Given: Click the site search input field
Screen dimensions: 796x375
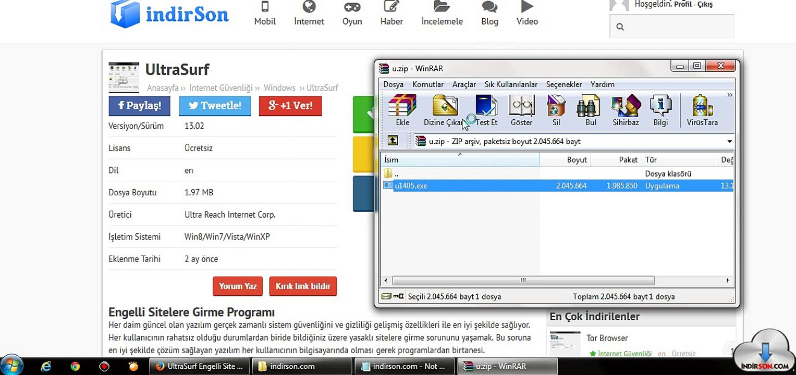Looking at the screenshot, I should 672,27.
